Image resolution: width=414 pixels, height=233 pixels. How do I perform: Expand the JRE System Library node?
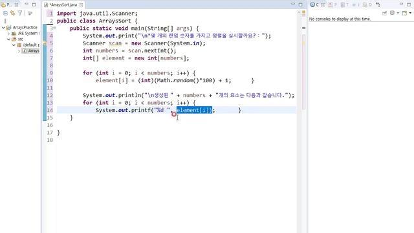click(8, 34)
